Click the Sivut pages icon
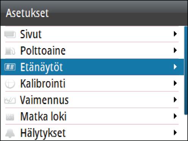 [10, 34]
